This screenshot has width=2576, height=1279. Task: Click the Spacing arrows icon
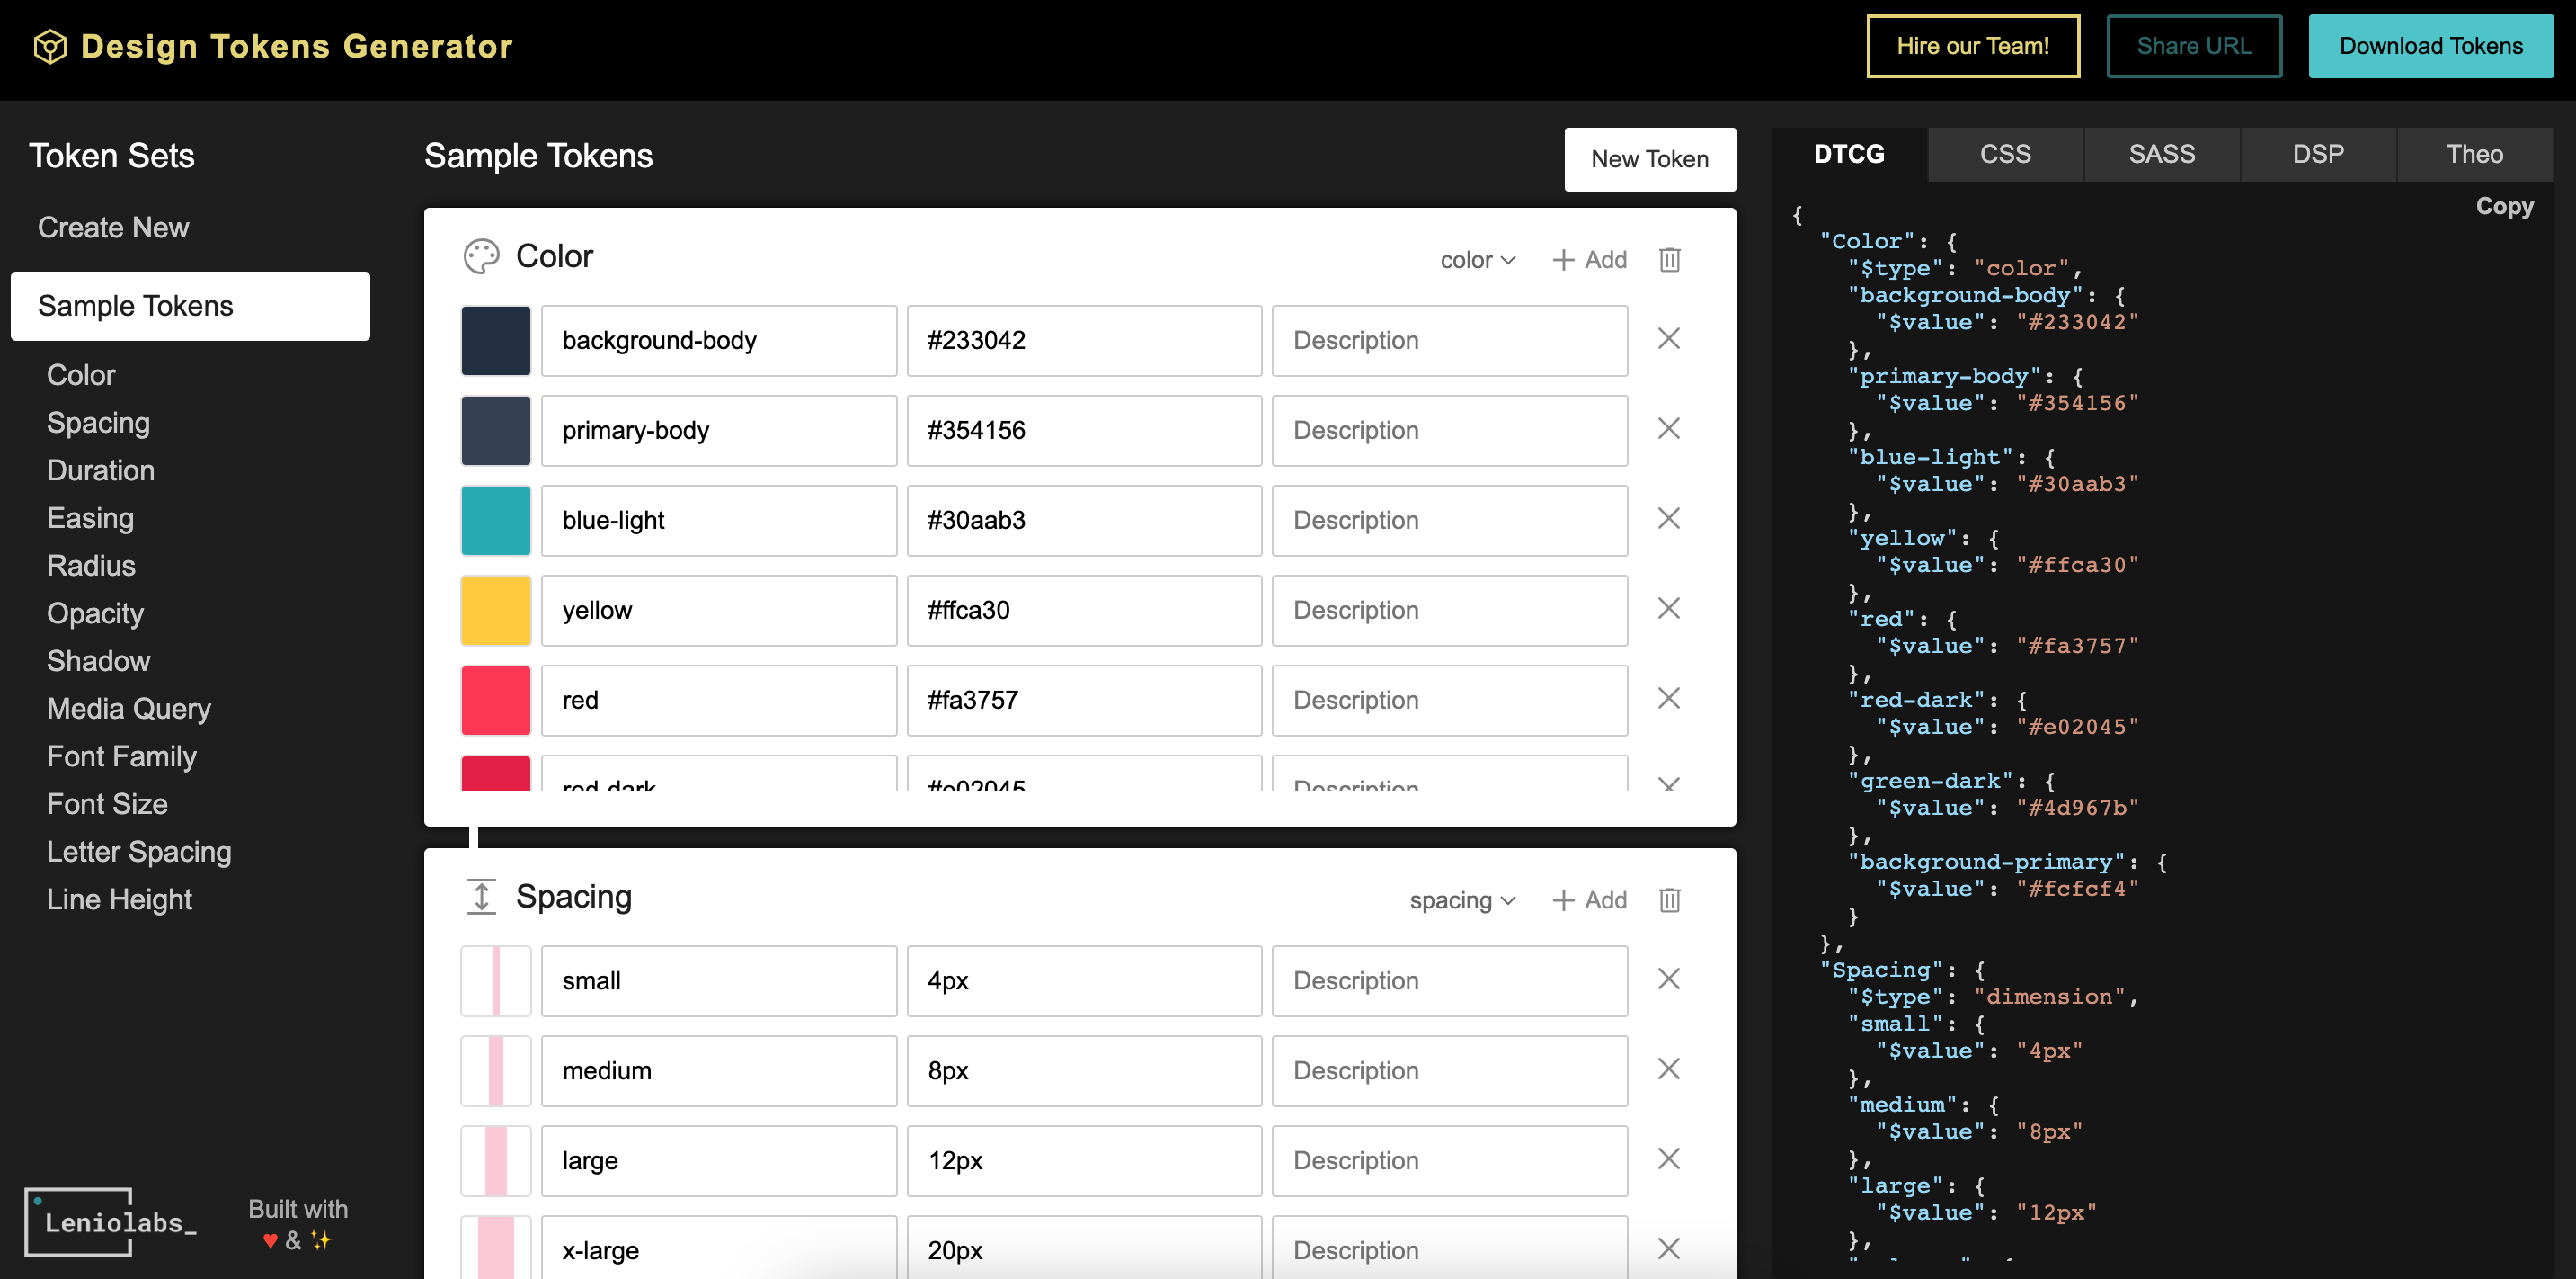click(481, 896)
